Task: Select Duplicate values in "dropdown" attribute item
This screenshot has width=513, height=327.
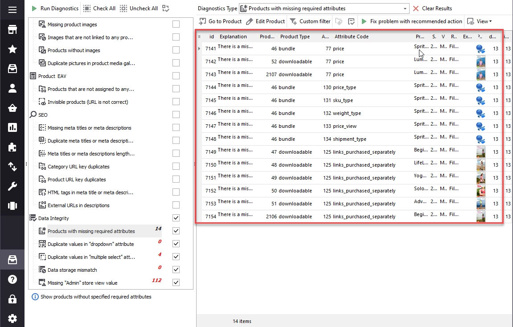Action: [x=90, y=244]
